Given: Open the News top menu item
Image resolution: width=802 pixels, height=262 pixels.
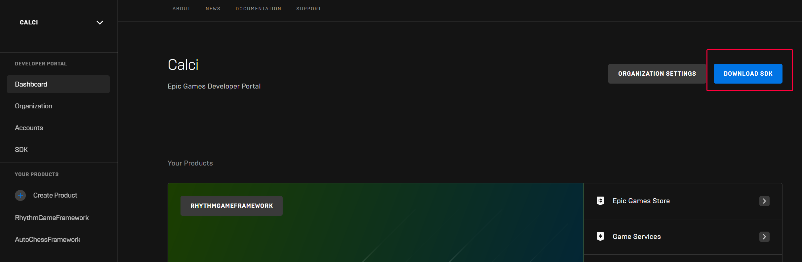Looking at the screenshot, I should 213,9.
